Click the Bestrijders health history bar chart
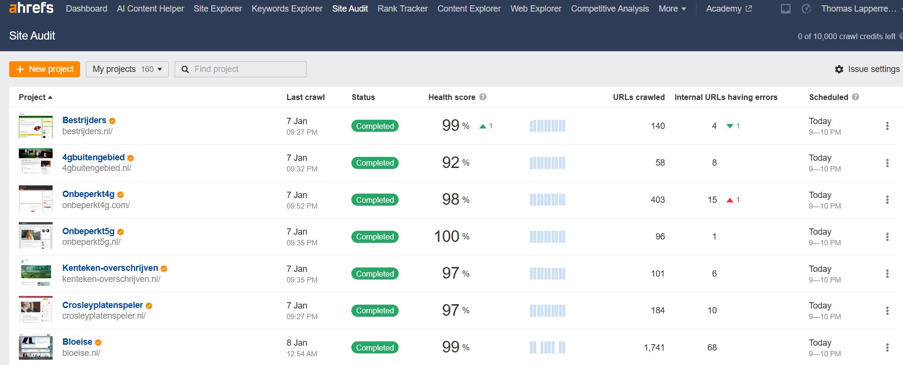The height and width of the screenshot is (365, 903). click(x=547, y=126)
